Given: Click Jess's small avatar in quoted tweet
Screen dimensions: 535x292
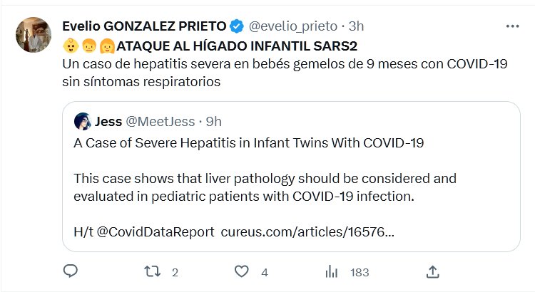Looking at the screenshot, I should [82, 120].
